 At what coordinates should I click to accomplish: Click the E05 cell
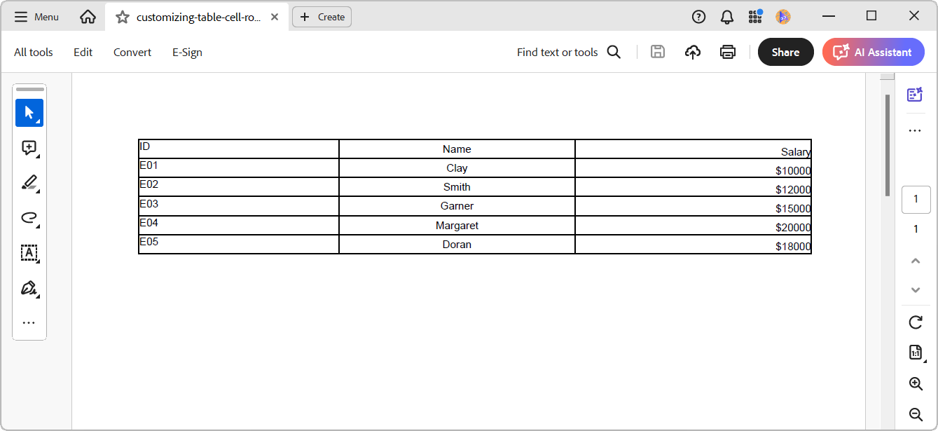coord(239,244)
